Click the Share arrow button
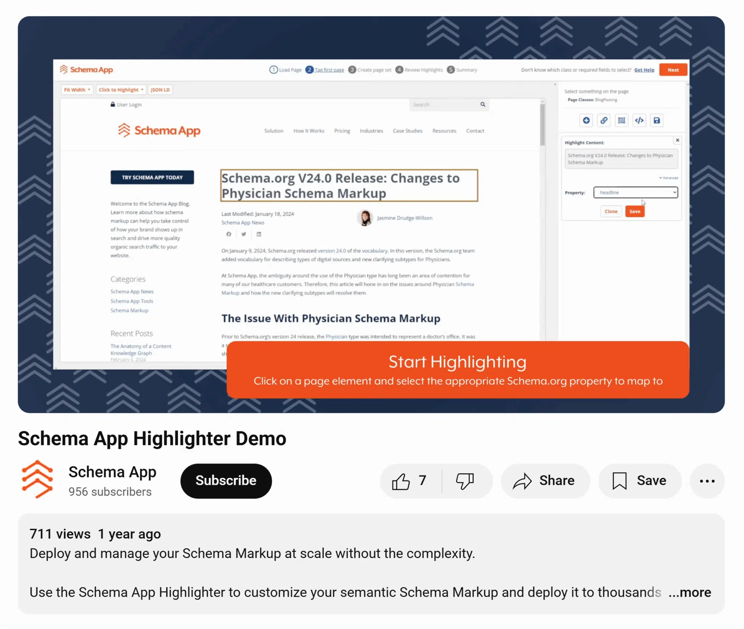 [545, 481]
